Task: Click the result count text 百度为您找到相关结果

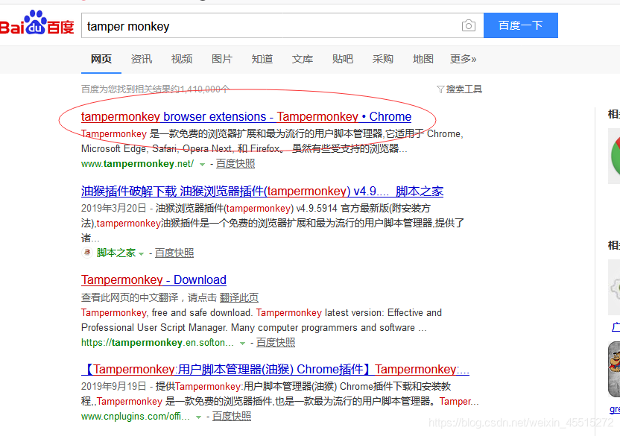Action: point(155,89)
